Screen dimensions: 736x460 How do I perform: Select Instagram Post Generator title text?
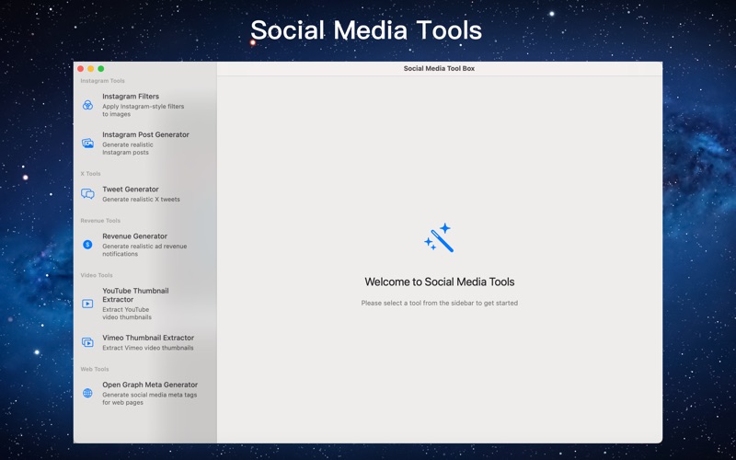[x=145, y=134]
